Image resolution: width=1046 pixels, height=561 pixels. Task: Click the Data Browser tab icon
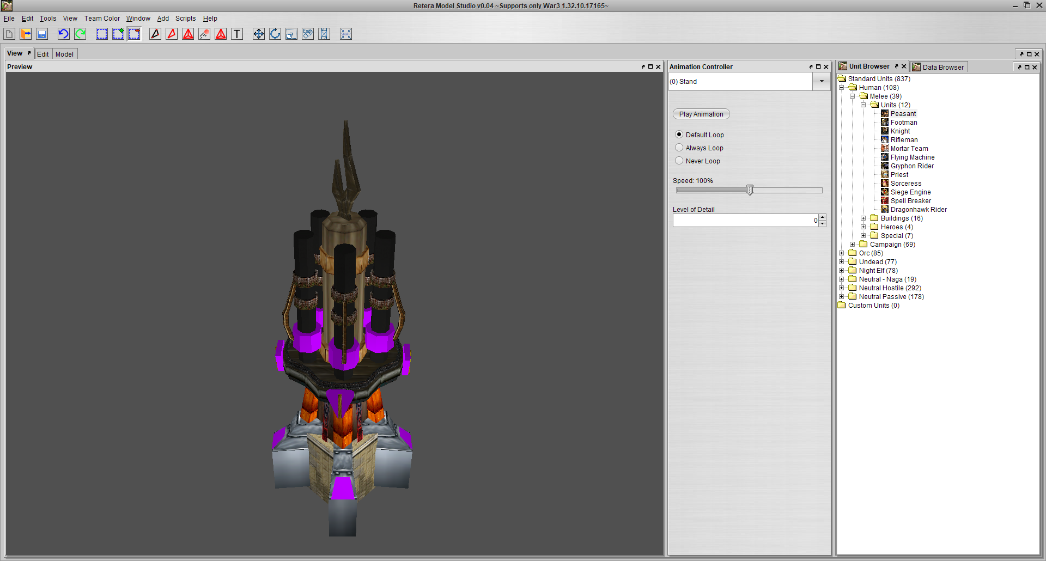(916, 67)
